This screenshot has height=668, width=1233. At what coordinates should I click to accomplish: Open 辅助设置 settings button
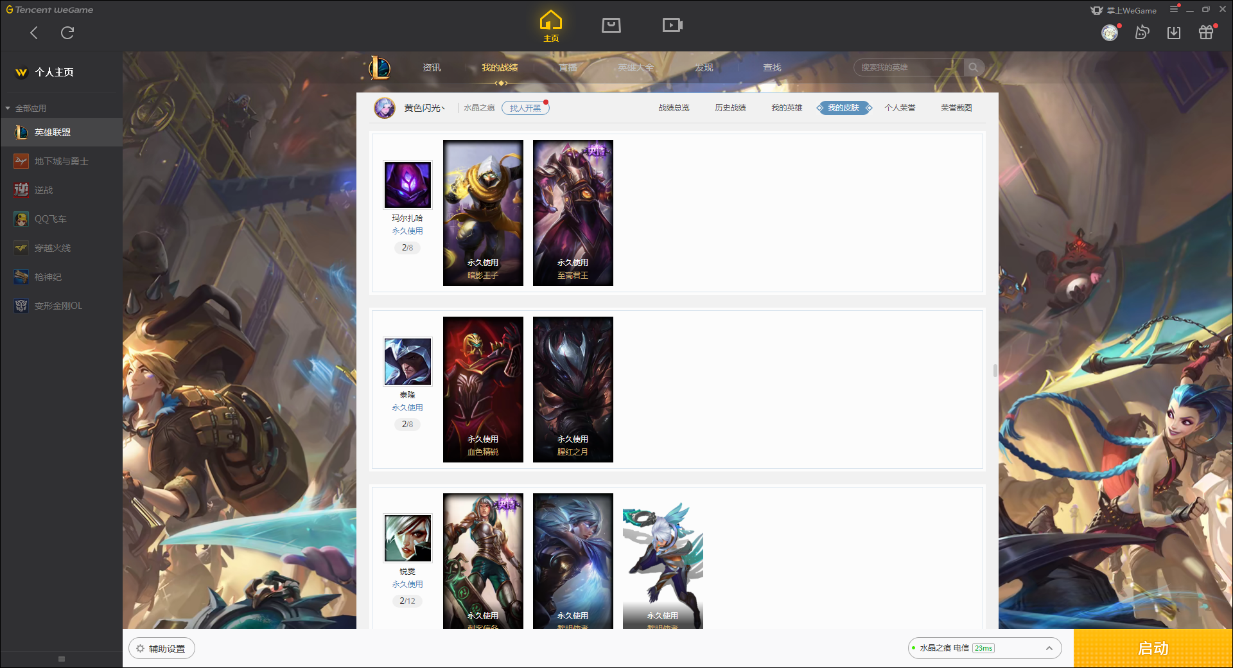(162, 649)
